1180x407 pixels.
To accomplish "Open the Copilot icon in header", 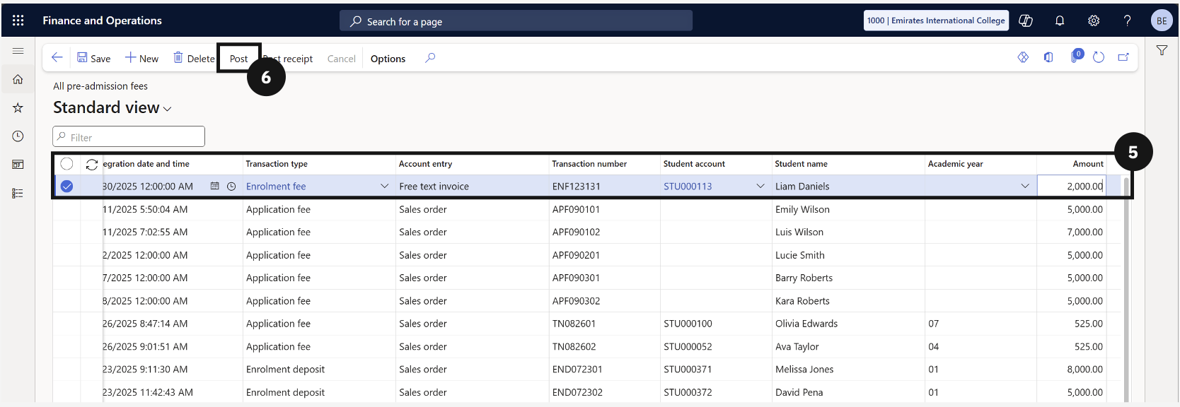I will [1025, 20].
